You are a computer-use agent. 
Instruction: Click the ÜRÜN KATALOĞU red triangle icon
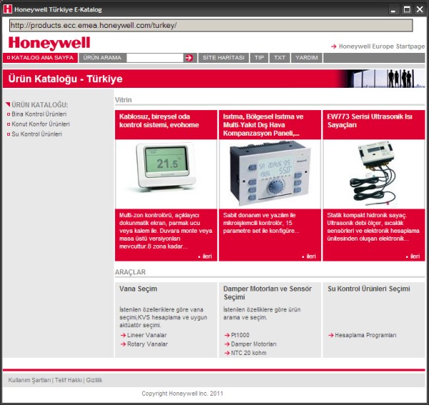pyautogui.click(x=8, y=104)
